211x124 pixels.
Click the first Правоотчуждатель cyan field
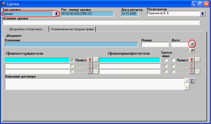coord(37,60)
